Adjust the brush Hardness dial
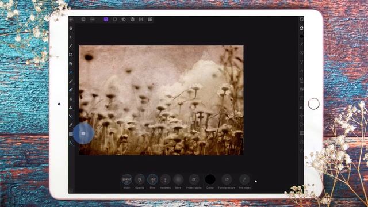368x207 pixels. 166,179
